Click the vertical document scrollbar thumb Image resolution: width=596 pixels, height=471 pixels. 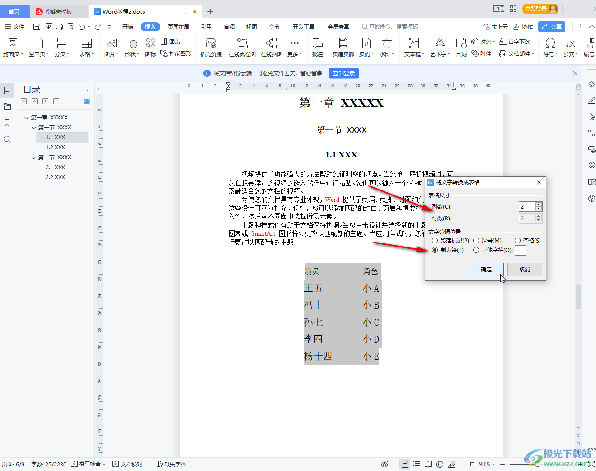(578, 296)
